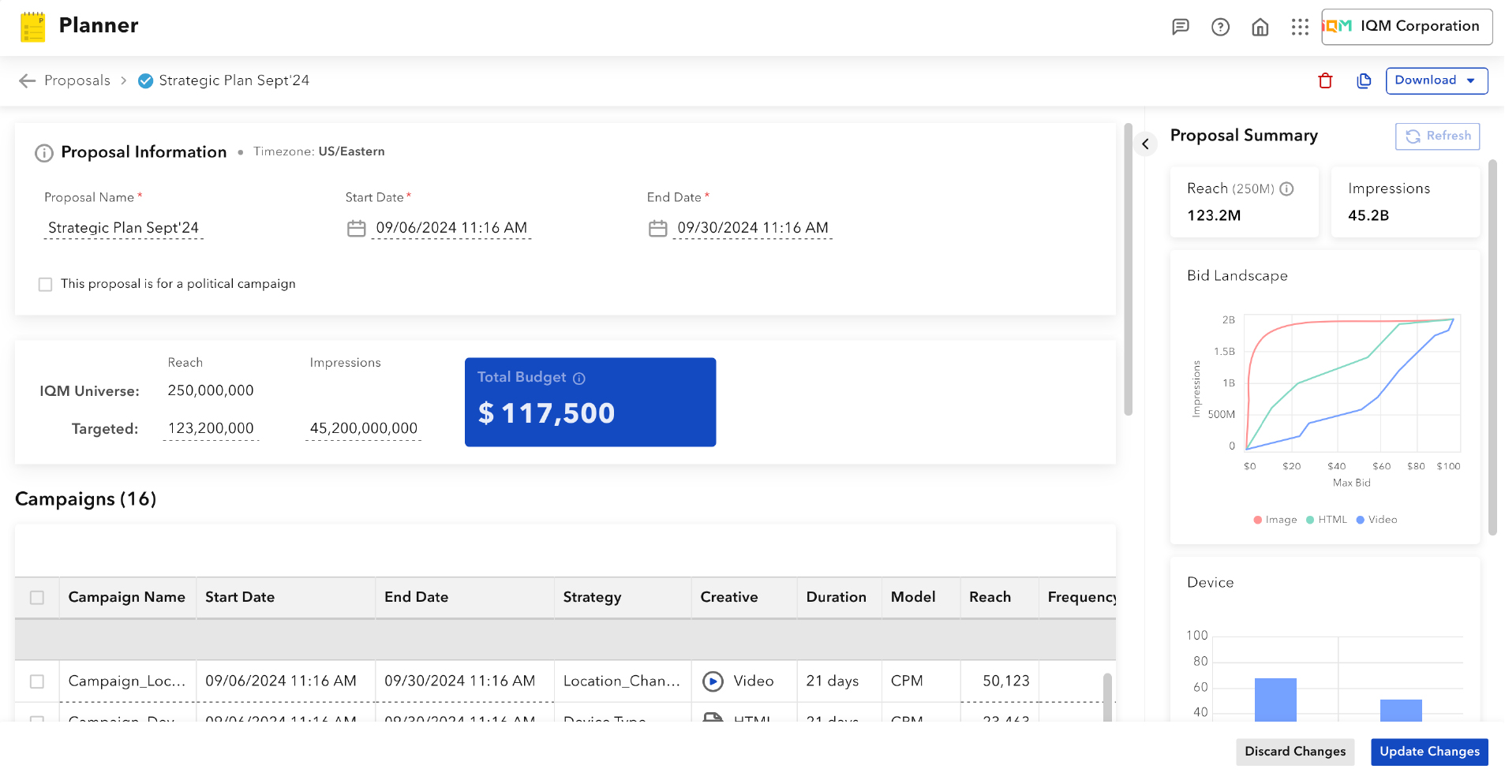Click the Total Budget info icon

[x=579, y=379]
